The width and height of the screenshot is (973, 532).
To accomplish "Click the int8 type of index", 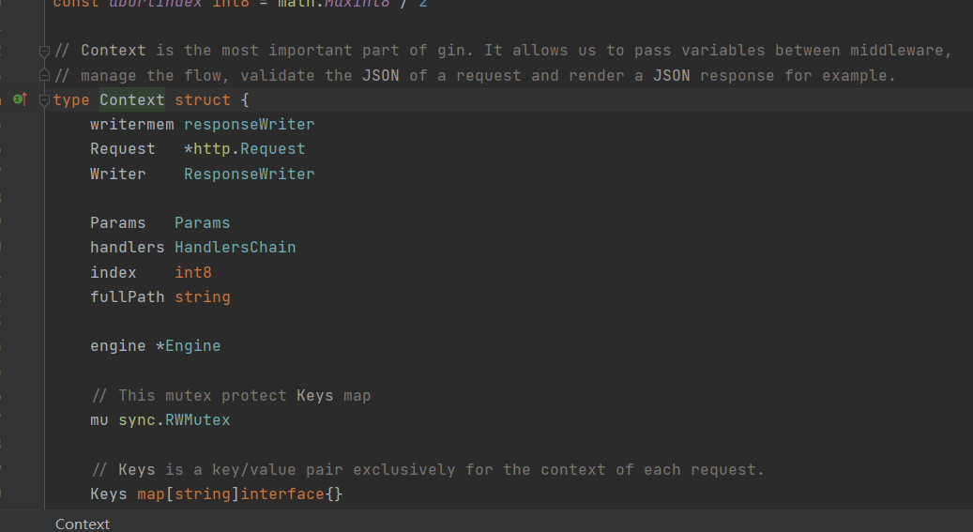I will pos(193,272).
